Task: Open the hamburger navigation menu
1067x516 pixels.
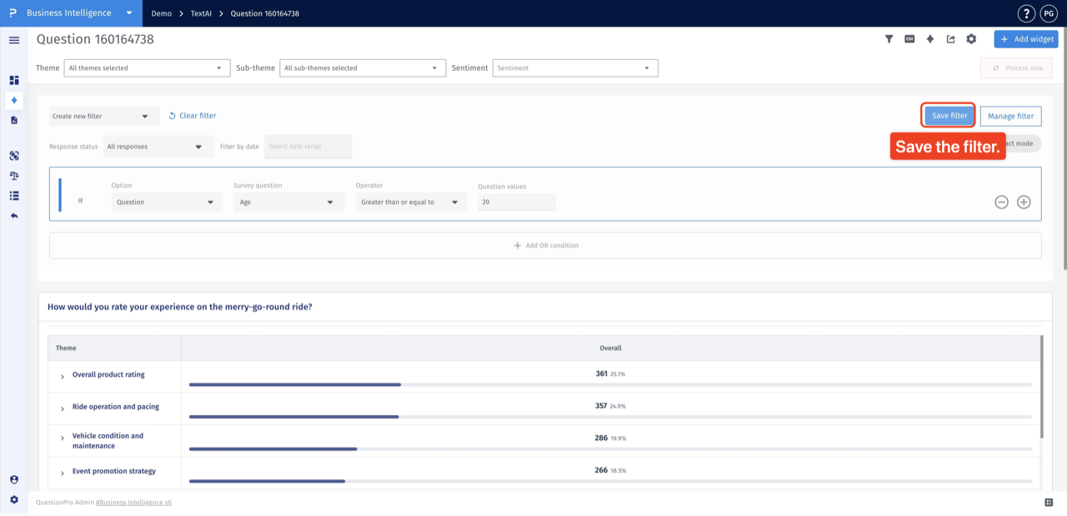Action: coord(14,40)
